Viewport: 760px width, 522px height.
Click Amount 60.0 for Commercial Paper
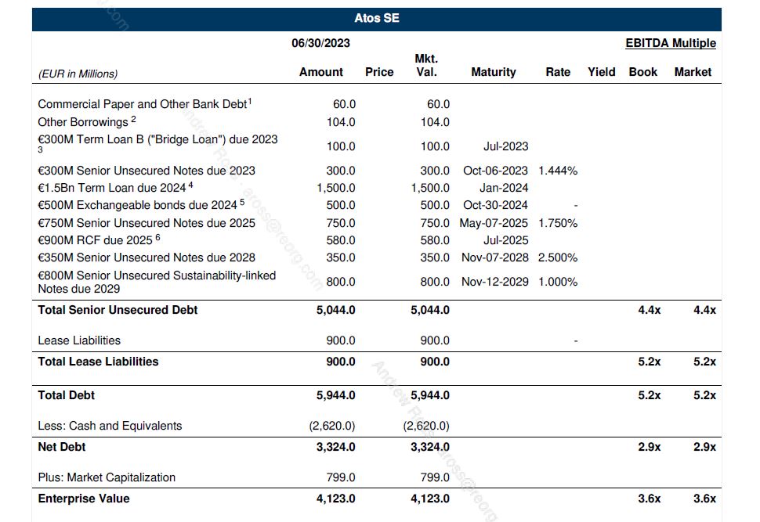(344, 104)
